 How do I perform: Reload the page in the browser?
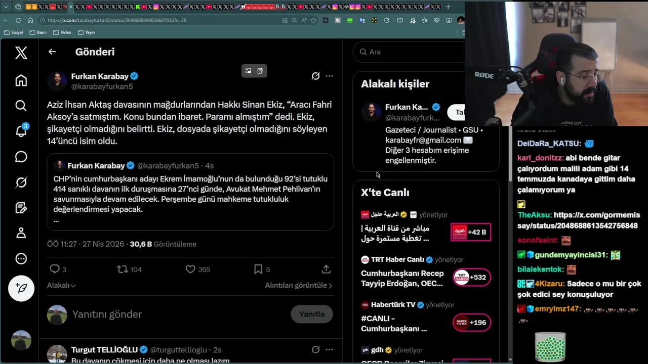pos(18,20)
